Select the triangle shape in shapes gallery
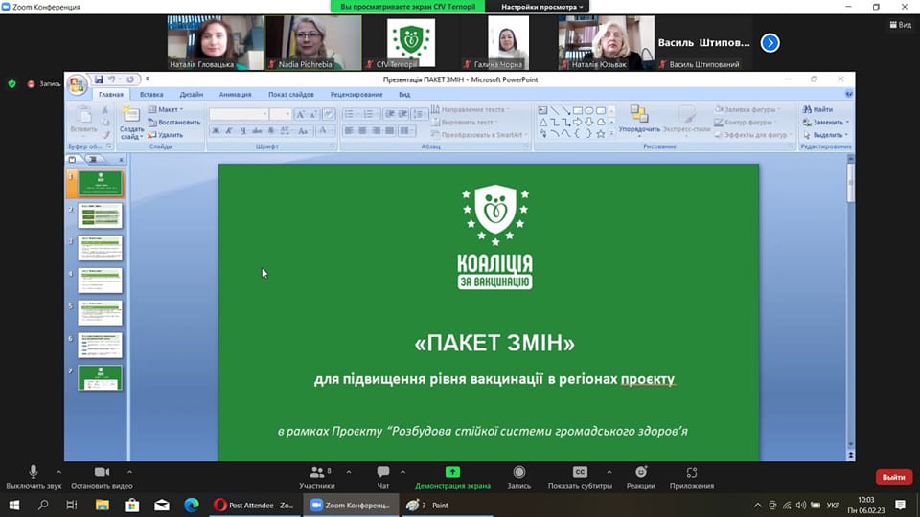 pos(543,123)
